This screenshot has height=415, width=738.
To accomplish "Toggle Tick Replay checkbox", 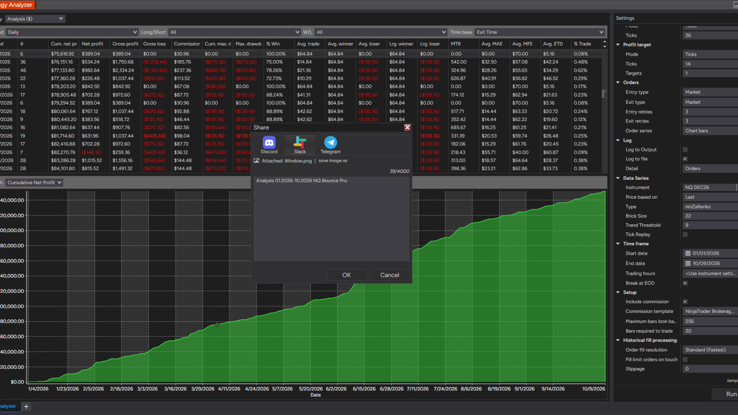I will (685, 235).
